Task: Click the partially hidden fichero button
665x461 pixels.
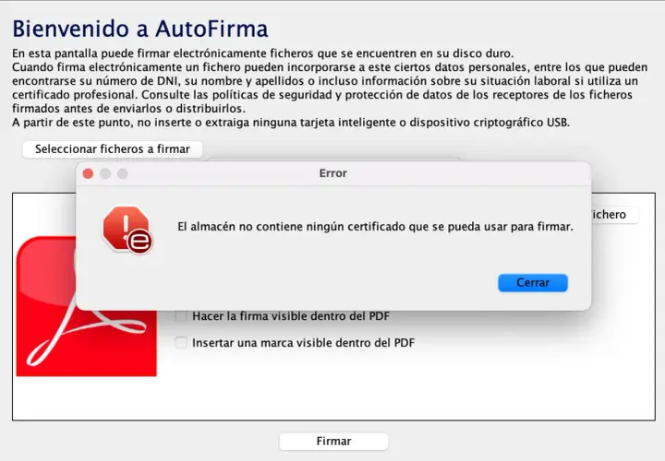Action: (x=614, y=215)
